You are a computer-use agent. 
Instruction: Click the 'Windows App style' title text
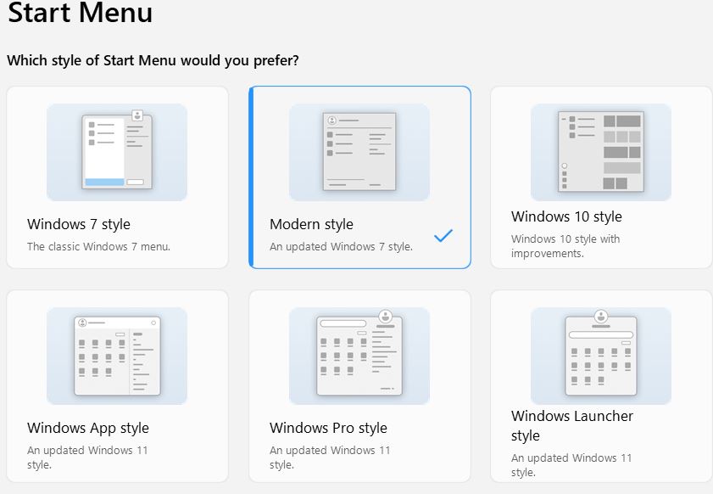point(88,428)
